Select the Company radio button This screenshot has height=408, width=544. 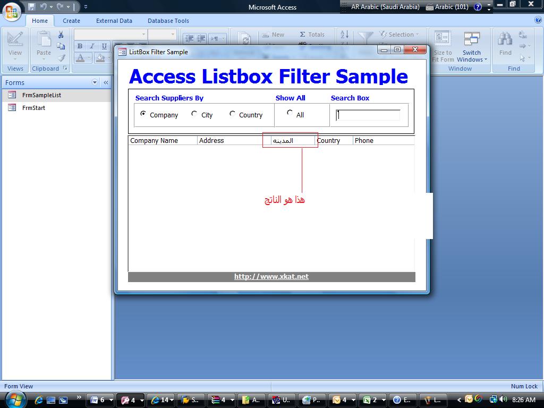coord(143,114)
